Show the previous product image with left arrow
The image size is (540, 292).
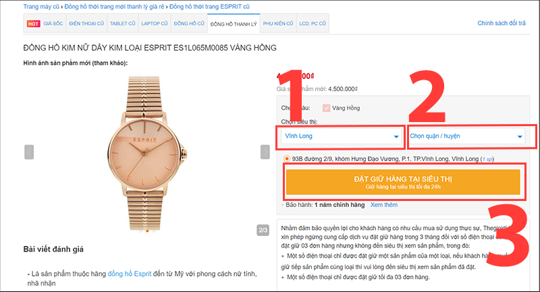29,152
